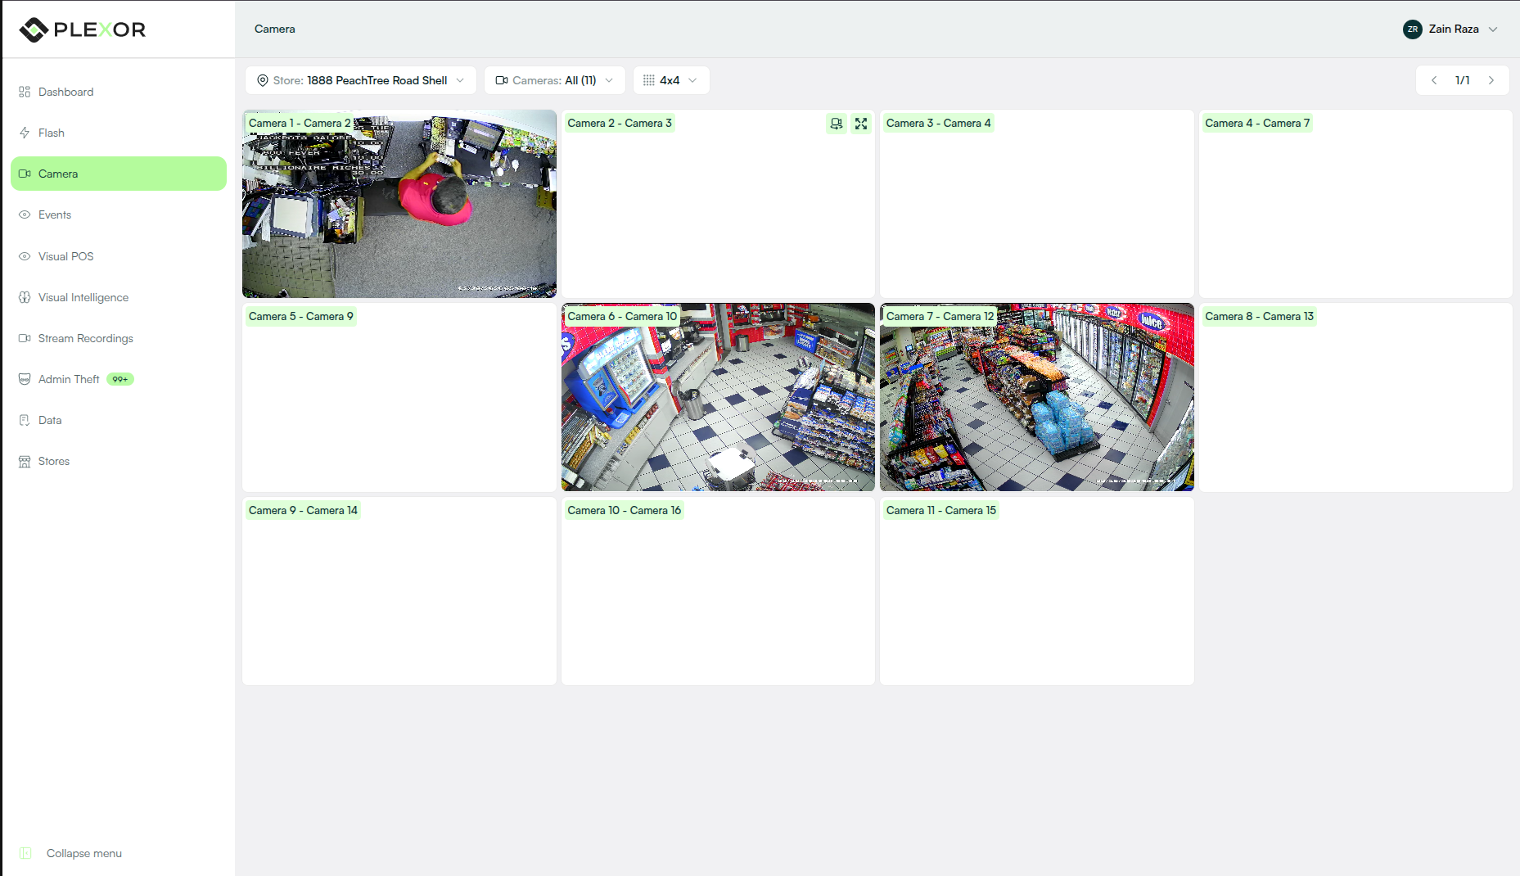
Task: Click the Camera 4 - Camera 7 label
Action: 1257,123
